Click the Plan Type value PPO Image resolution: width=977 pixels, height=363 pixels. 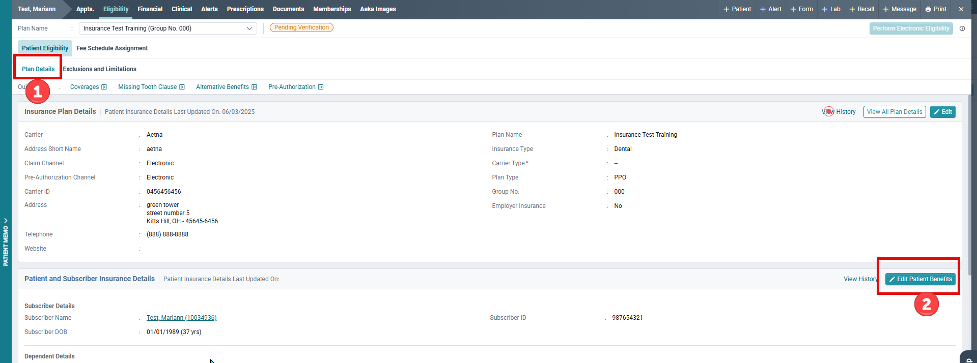pyautogui.click(x=620, y=177)
